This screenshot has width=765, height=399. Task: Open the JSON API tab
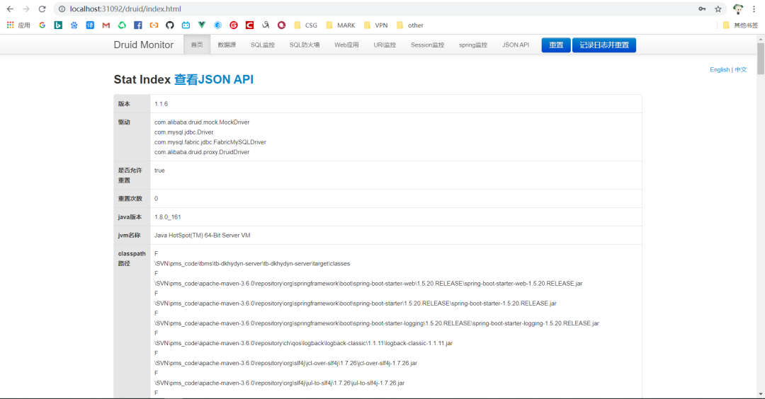[516, 45]
